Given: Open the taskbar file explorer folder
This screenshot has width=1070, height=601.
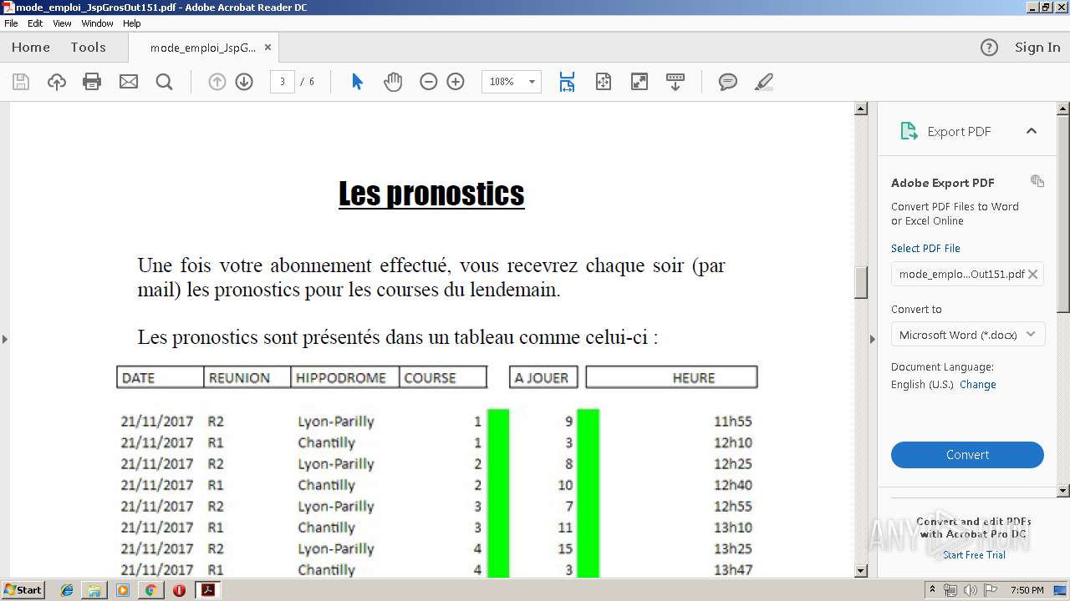Looking at the screenshot, I should (x=94, y=590).
